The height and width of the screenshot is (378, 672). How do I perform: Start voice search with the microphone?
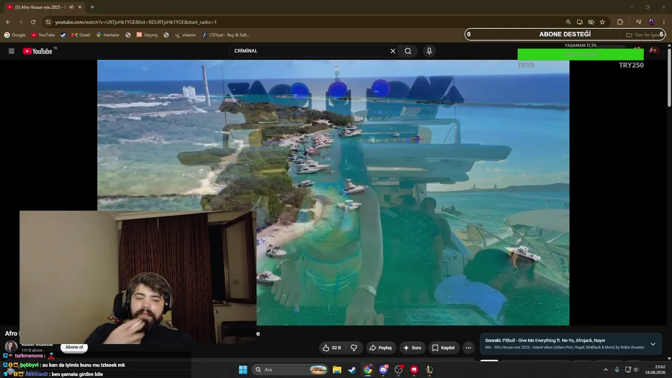[429, 51]
